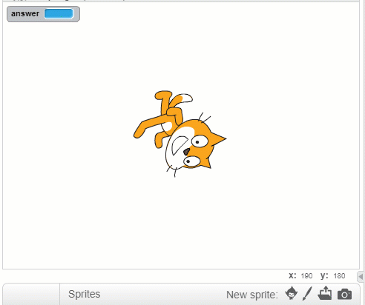Click the x coordinate readout value

tap(306, 276)
